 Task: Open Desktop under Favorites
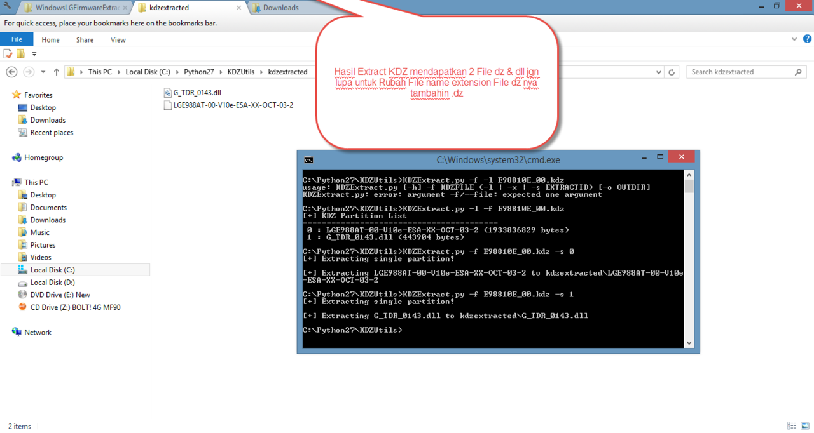click(x=43, y=107)
